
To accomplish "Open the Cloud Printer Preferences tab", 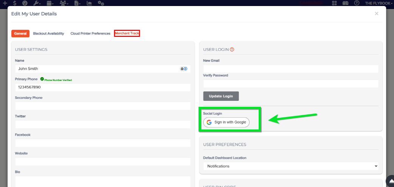I will tap(90, 33).
